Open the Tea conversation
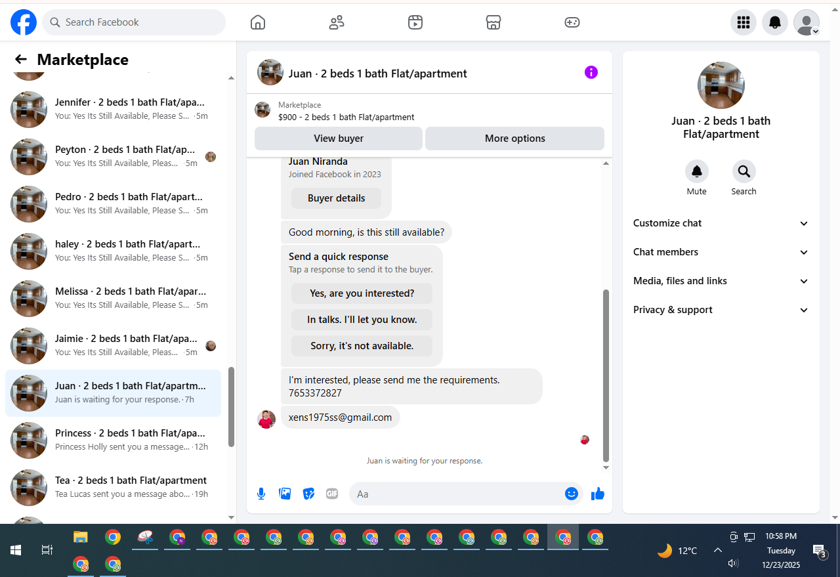This screenshot has height=577, width=840. pos(113,487)
